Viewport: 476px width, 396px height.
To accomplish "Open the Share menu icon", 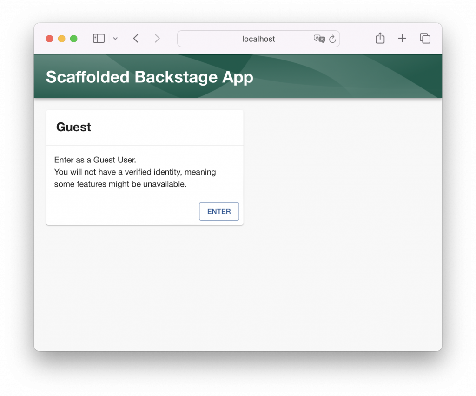I will [380, 39].
